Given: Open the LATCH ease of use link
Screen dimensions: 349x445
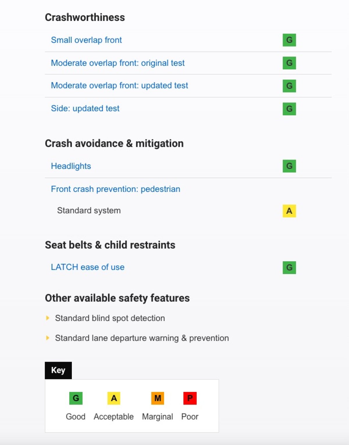Looking at the screenshot, I should pos(88,267).
